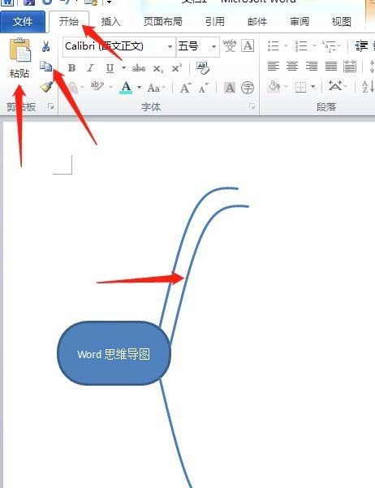Click the 粘贴 paste label button
The width and height of the screenshot is (375, 488).
click(x=19, y=73)
